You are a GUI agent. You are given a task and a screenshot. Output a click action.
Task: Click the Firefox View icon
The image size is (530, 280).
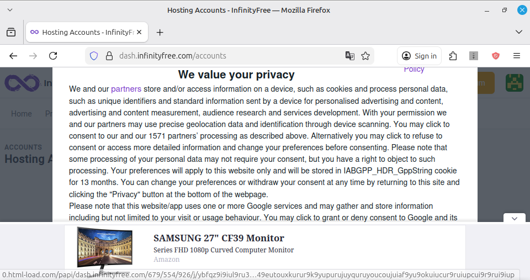click(11, 33)
